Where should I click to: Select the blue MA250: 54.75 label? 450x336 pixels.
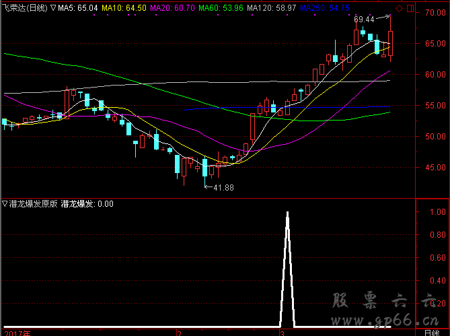pos(325,8)
